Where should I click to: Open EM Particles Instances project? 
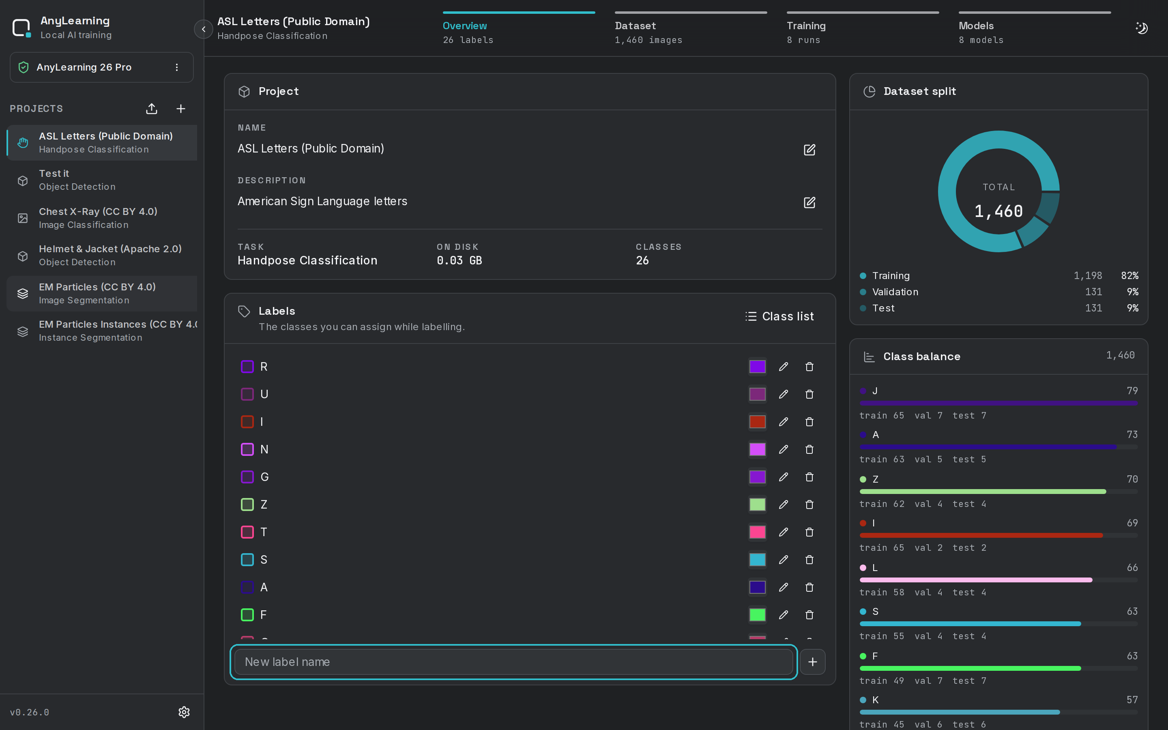tap(102, 331)
